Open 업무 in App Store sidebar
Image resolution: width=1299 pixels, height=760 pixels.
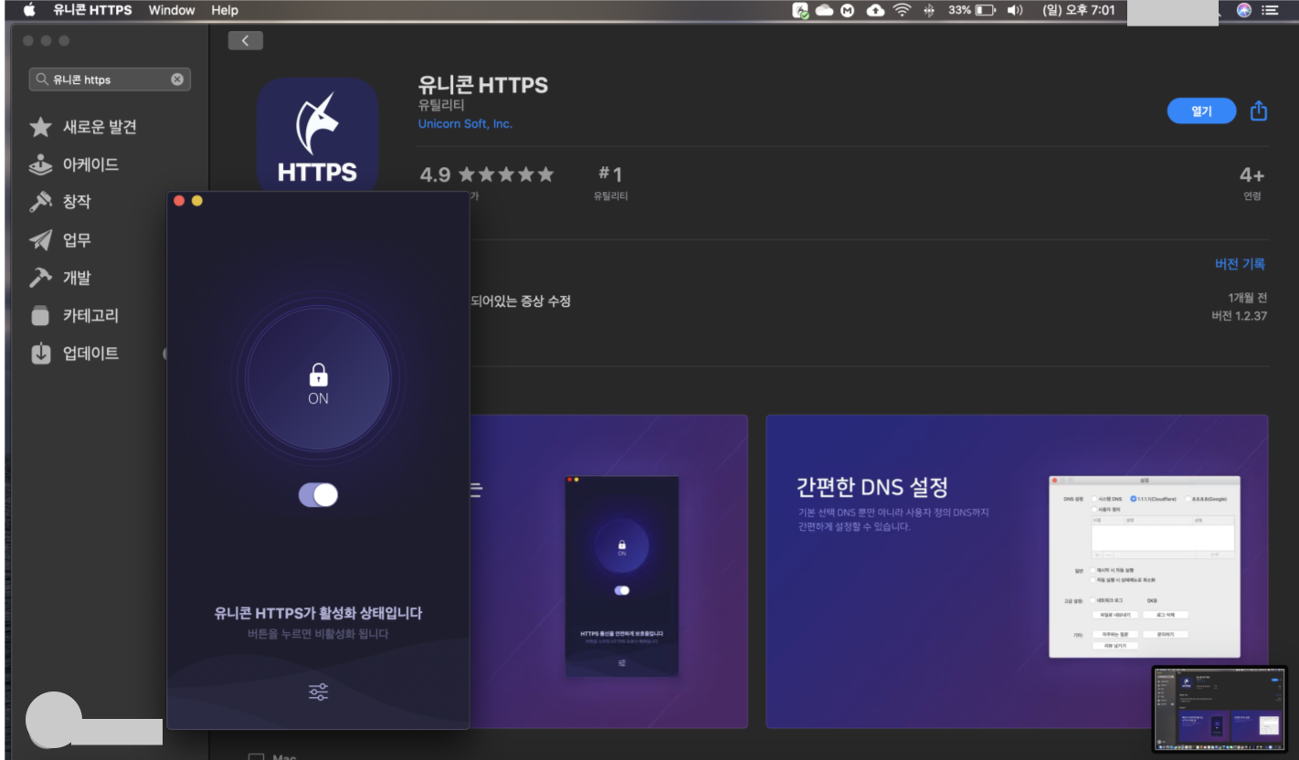[77, 240]
